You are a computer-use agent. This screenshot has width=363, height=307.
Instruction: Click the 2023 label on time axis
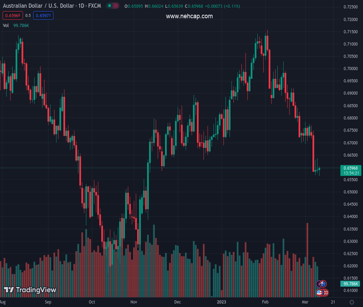[221, 302]
